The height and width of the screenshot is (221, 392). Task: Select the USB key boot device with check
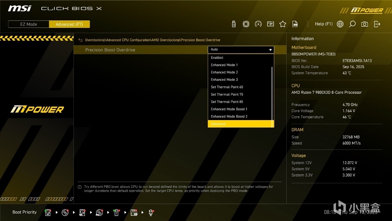(116, 212)
